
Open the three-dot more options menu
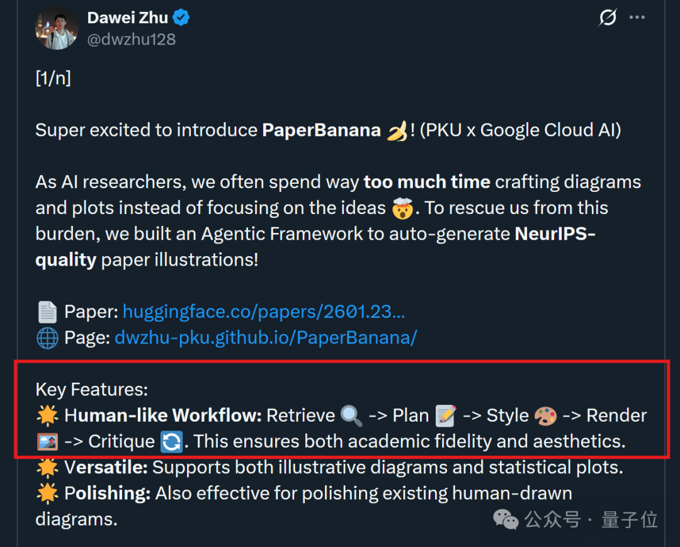637,18
